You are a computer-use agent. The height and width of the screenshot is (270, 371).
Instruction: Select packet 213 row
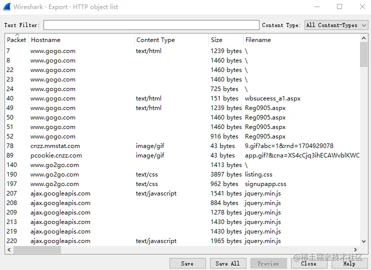182,221
